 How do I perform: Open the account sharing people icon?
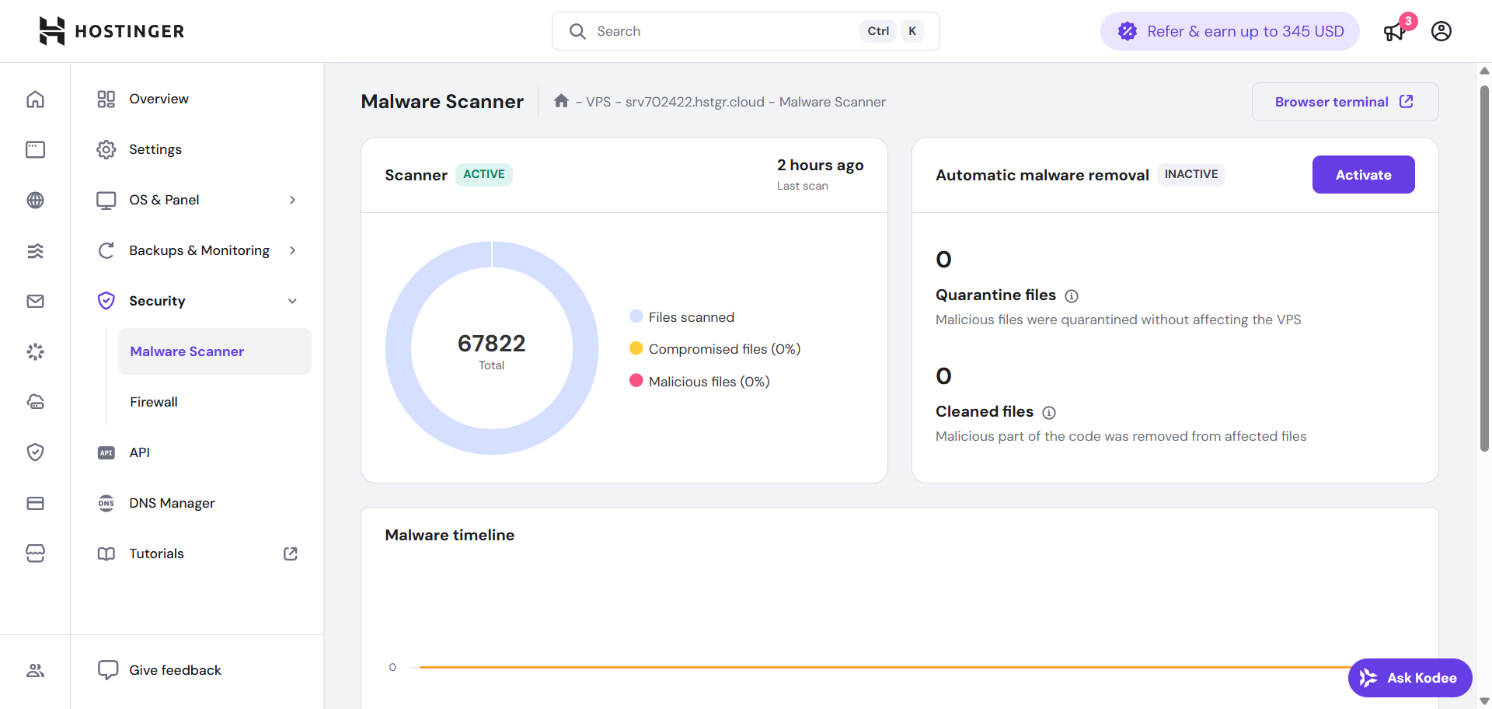[x=35, y=670]
